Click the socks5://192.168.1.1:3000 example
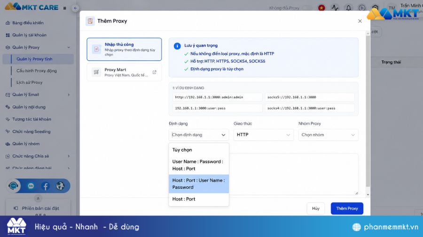This screenshot has height=237, width=423. click(x=310, y=97)
